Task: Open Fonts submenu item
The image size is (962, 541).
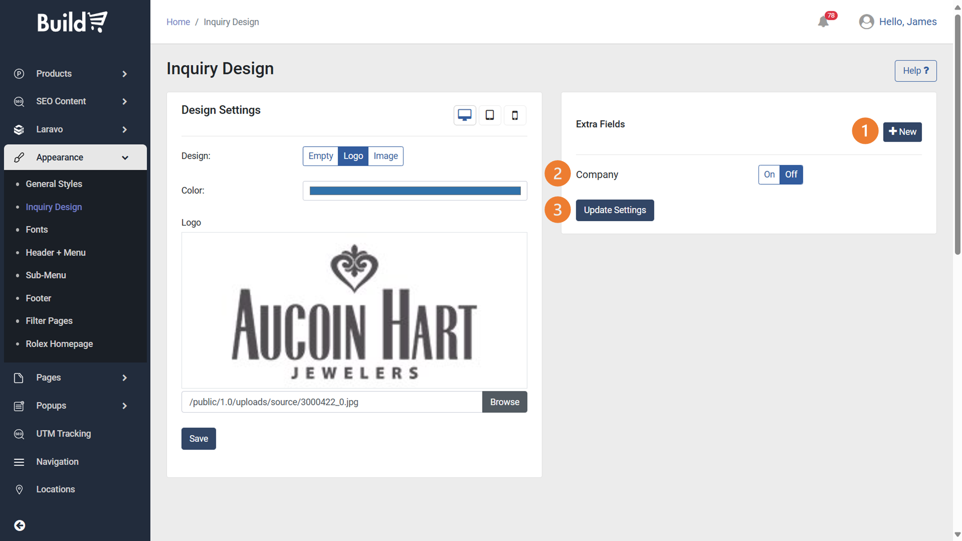Action: point(37,229)
